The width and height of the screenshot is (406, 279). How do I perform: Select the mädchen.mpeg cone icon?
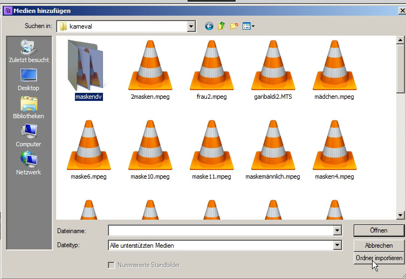[x=334, y=65]
